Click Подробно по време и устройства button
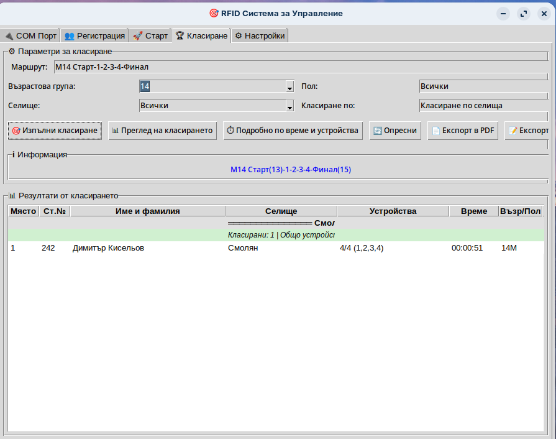This screenshot has height=439, width=556. pos(293,131)
